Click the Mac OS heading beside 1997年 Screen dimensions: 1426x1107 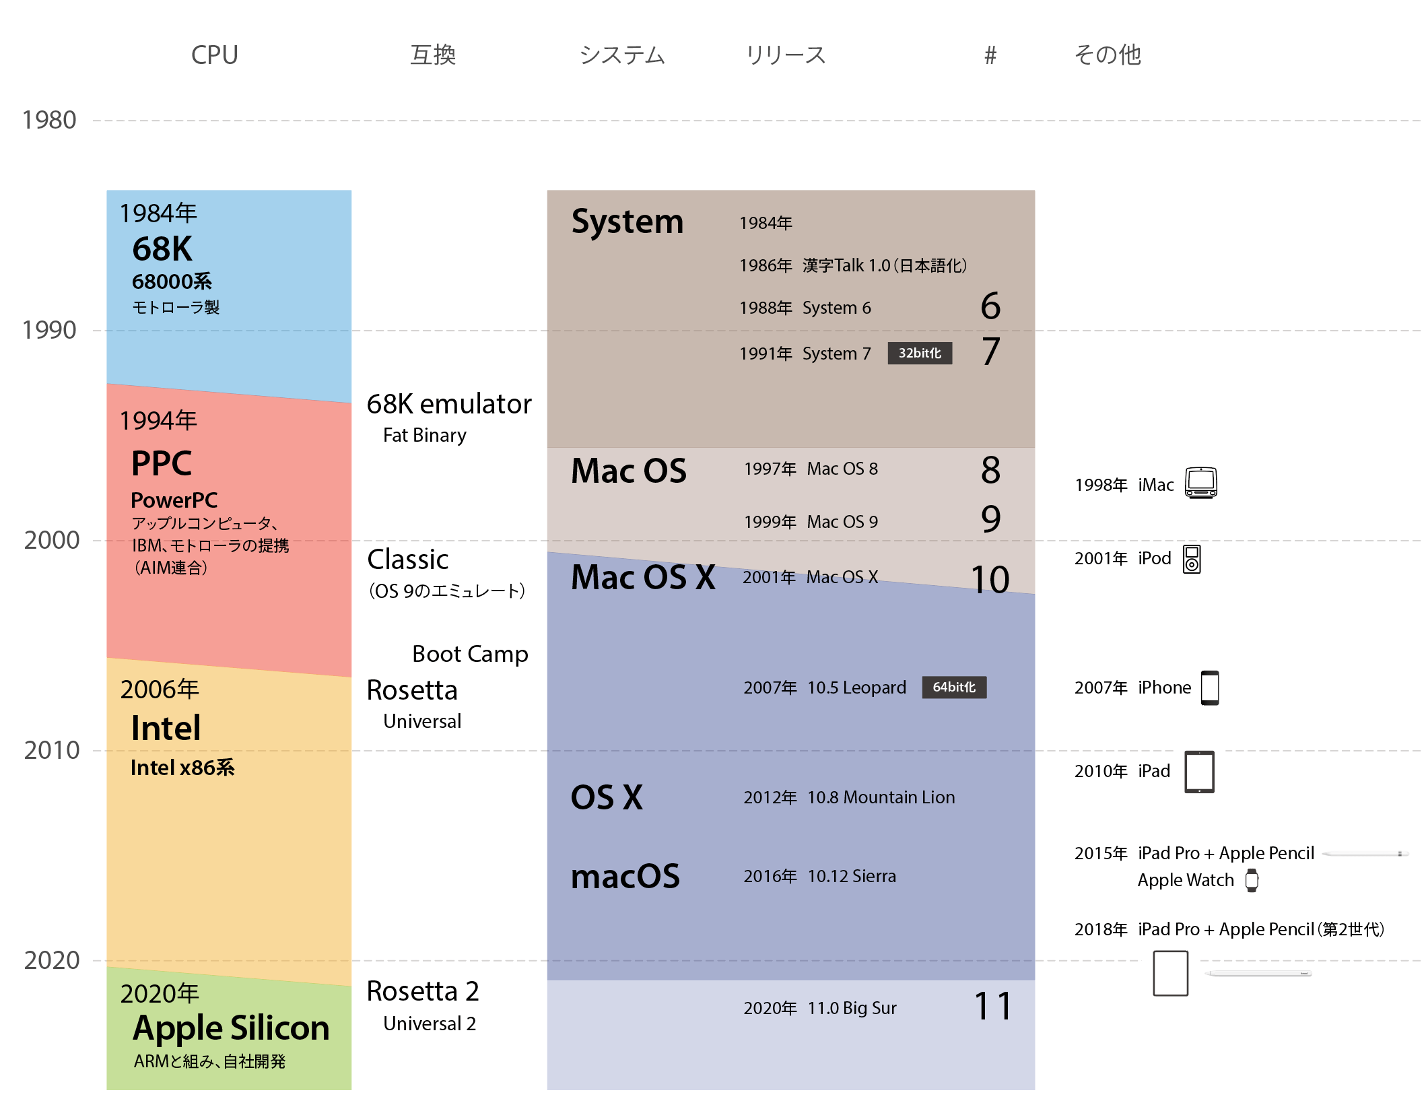(x=629, y=471)
